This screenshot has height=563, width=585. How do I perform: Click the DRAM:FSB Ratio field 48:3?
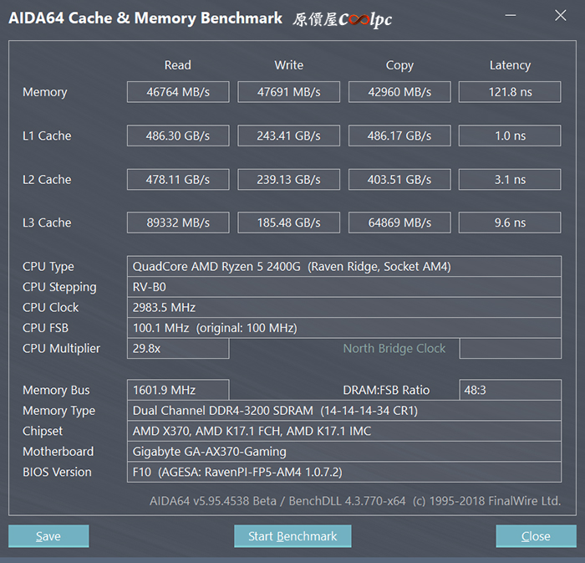click(511, 390)
